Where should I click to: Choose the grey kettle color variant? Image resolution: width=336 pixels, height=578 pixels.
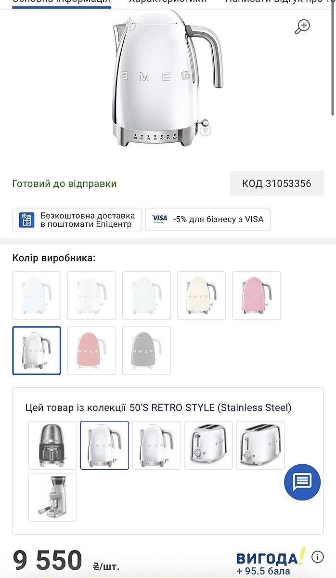pos(146,351)
